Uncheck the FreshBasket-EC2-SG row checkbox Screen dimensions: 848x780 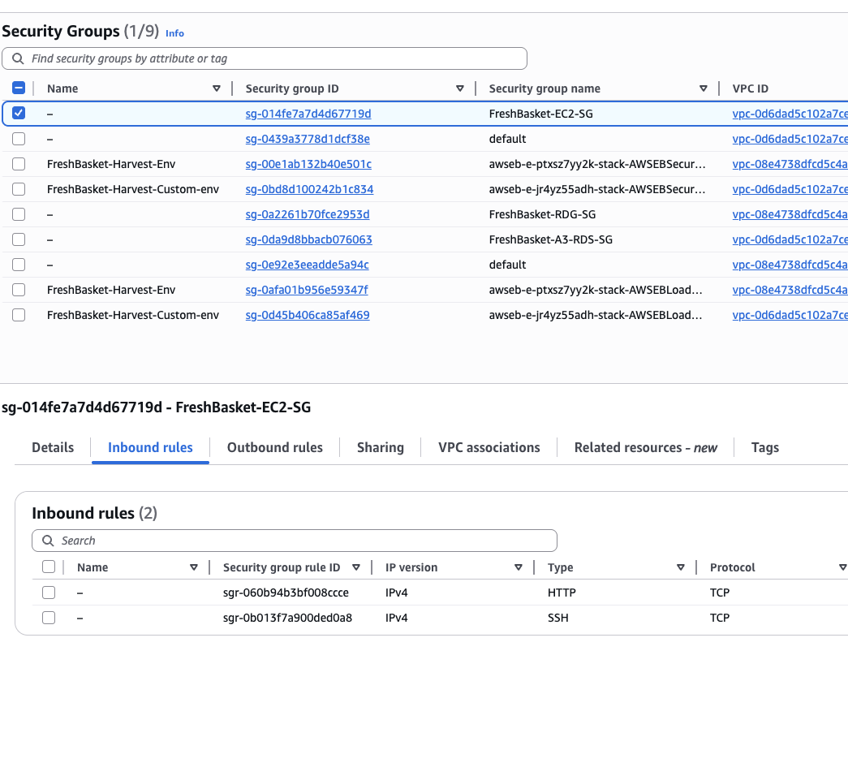coord(19,113)
